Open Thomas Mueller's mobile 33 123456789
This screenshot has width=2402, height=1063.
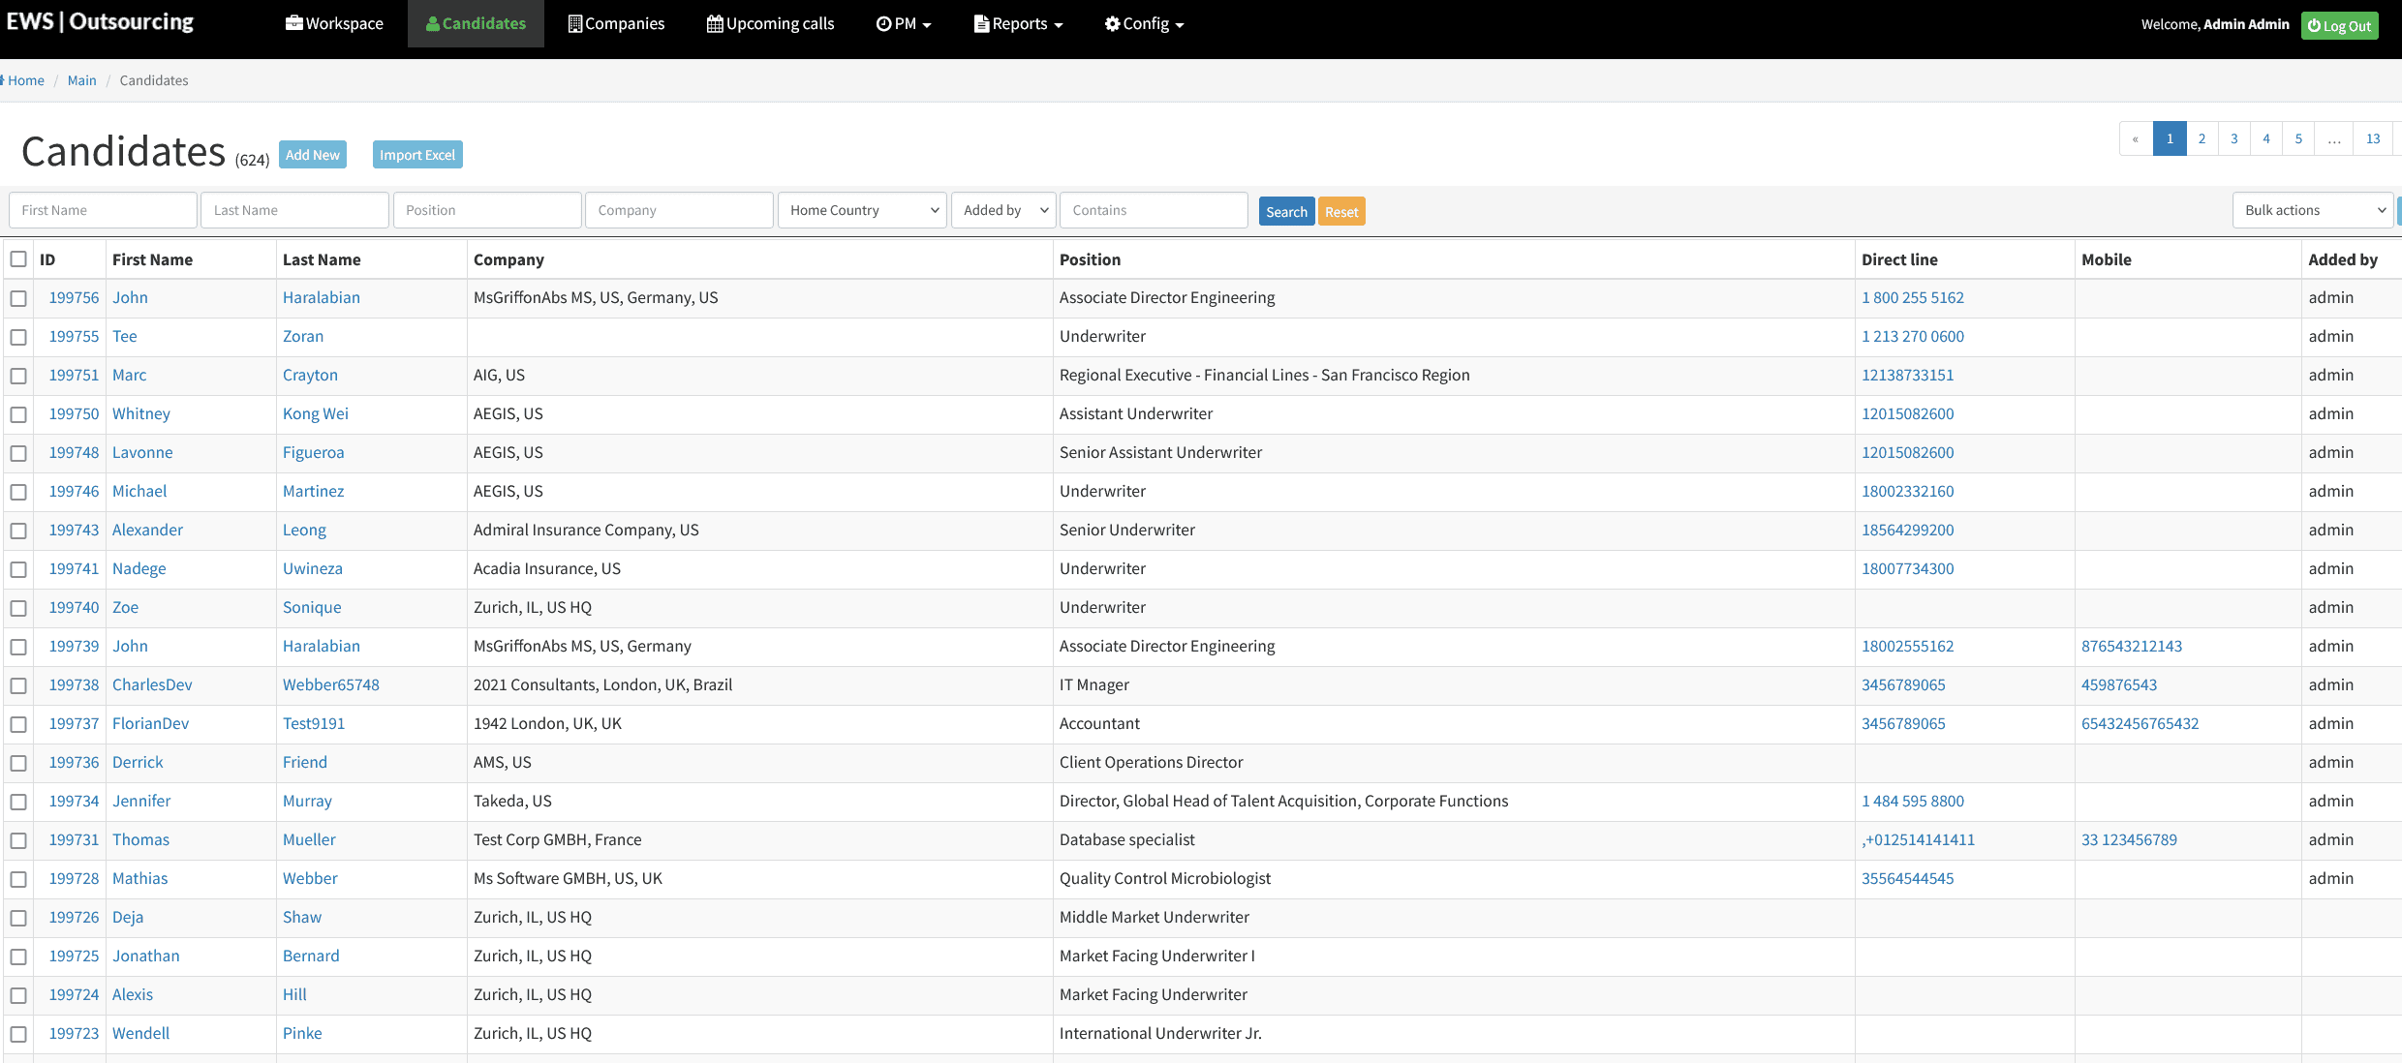2129,839
